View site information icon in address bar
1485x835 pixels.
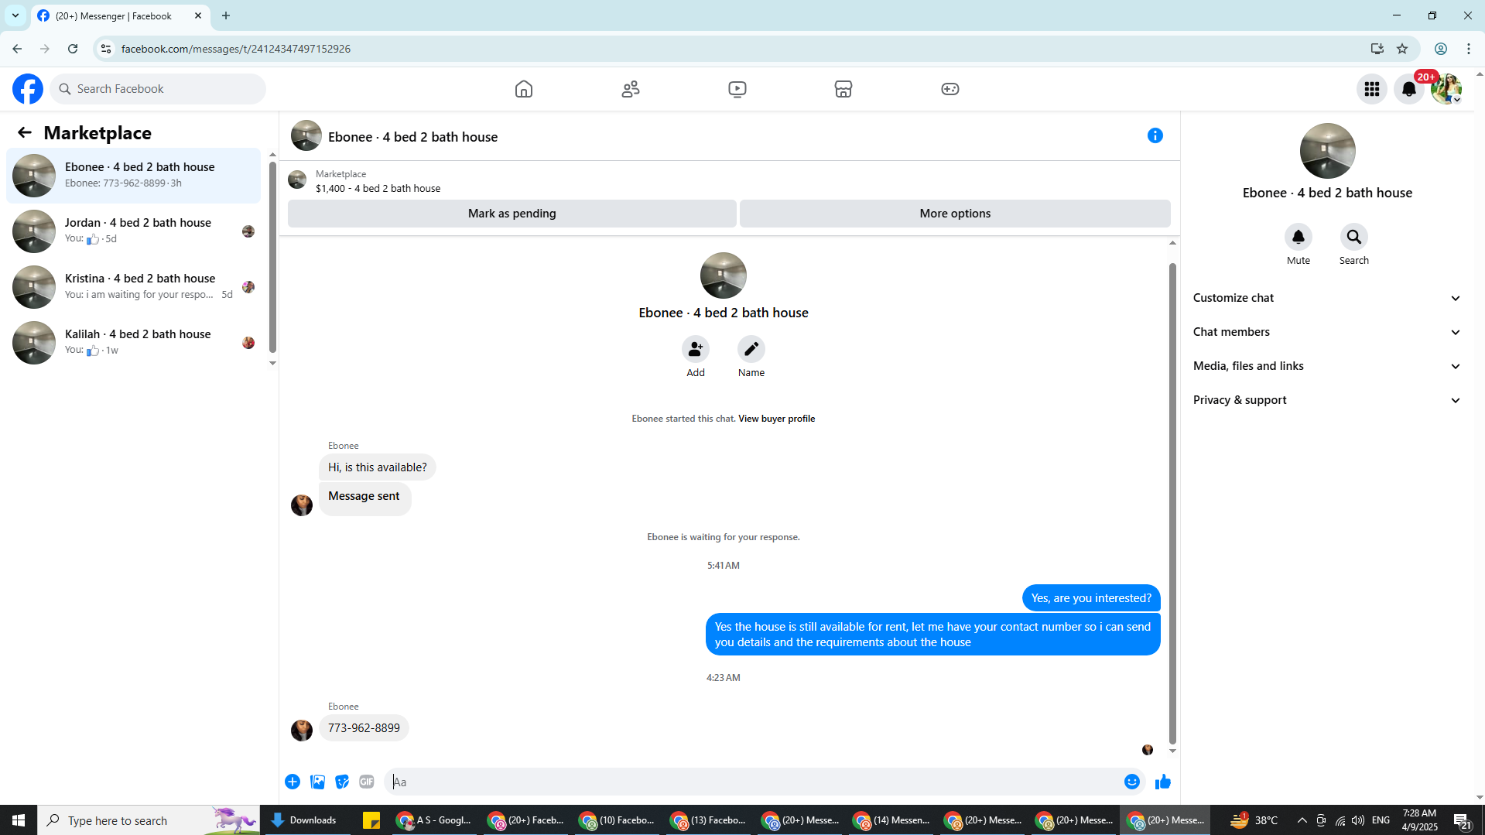pos(106,49)
